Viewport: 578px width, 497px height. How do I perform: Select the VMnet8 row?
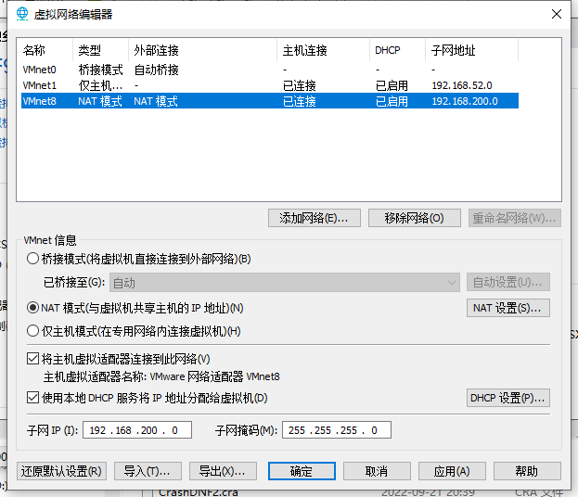pos(270,101)
